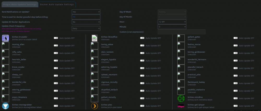Click the binhex/arch-plex:latest image text
Viewport: 261px width, 111px height.
(111, 107)
